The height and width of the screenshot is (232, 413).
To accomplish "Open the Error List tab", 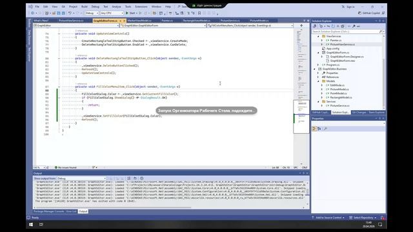I will point(72,211).
